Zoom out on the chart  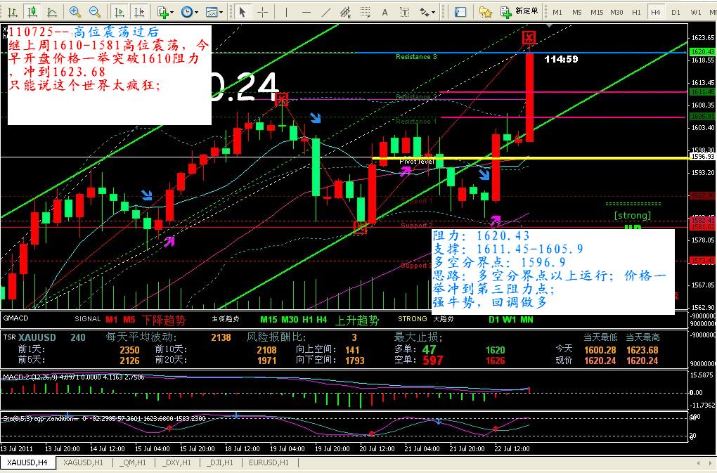tap(95, 12)
